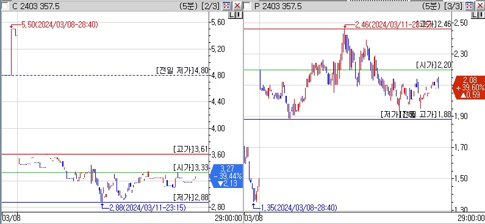The width and height of the screenshot is (485, 224).
Task: Tick the checkbox beside C 2403 357.5
Action: 5,6
